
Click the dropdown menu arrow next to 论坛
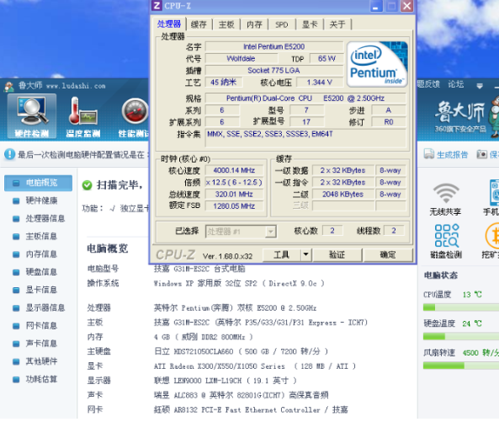coord(480,86)
